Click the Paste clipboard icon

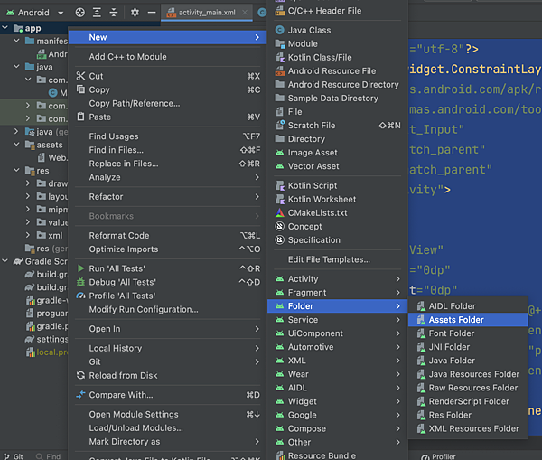[x=80, y=117]
